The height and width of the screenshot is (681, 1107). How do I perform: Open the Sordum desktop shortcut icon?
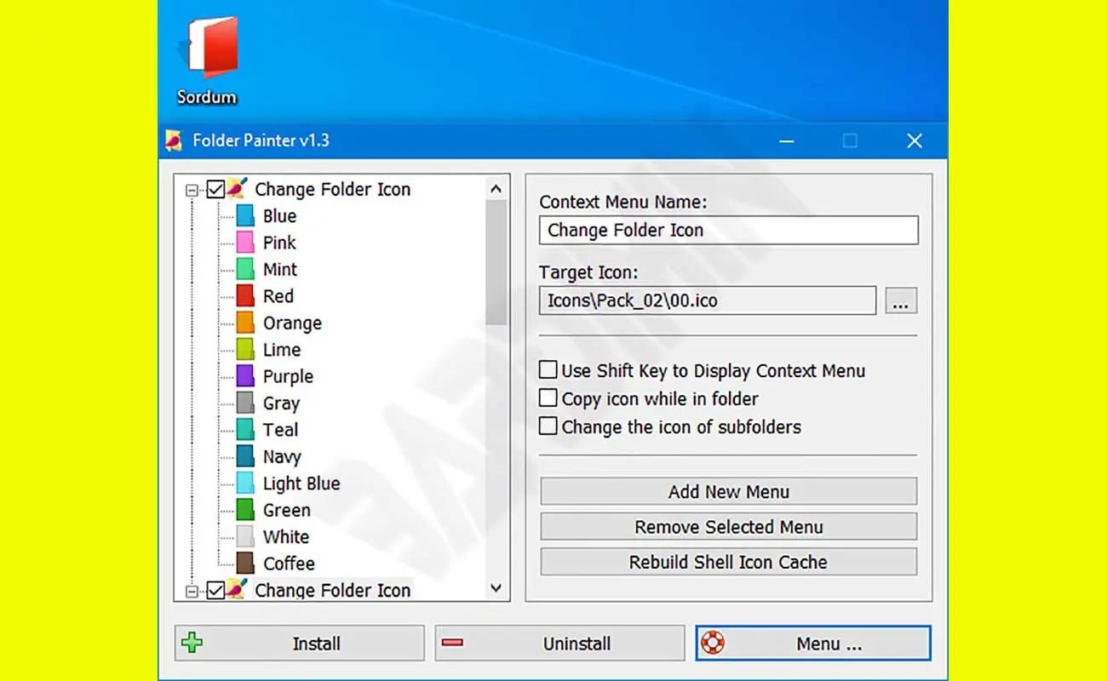tap(206, 60)
